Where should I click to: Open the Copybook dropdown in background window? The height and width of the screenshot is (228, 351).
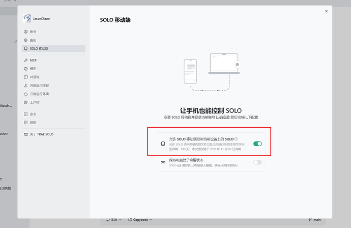(140, 220)
